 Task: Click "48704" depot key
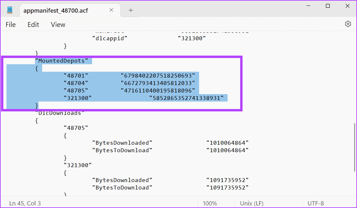tap(76, 83)
